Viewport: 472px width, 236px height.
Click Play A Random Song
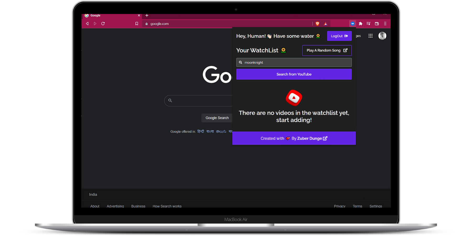coord(327,50)
